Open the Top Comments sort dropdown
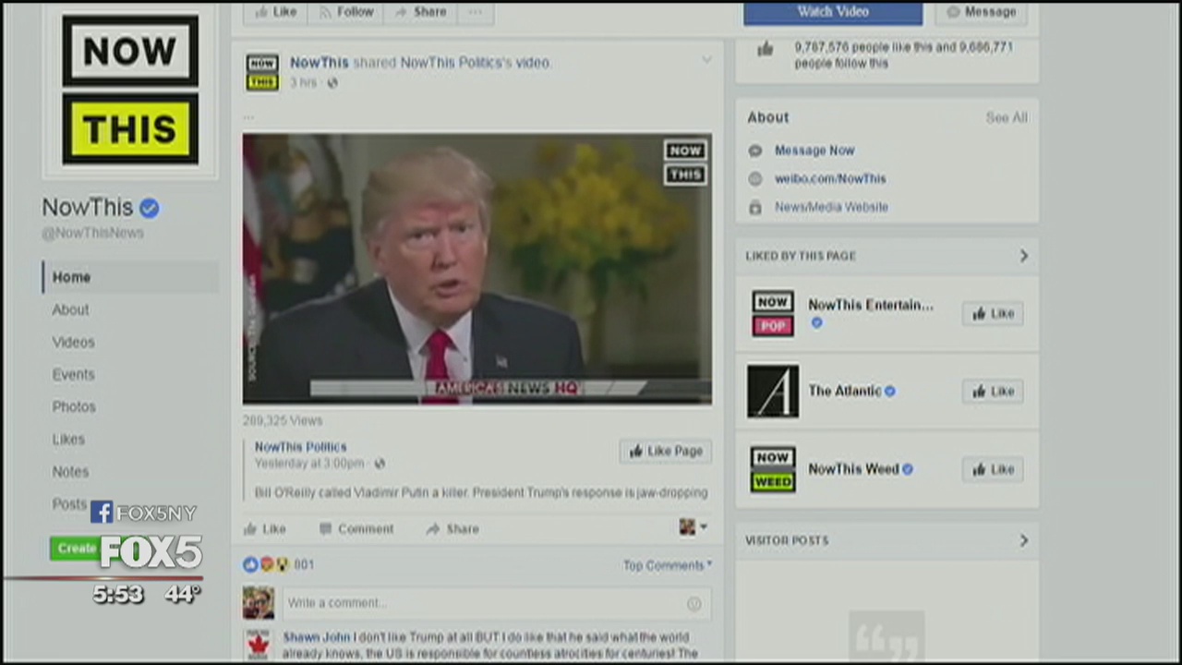 tap(667, 565)
